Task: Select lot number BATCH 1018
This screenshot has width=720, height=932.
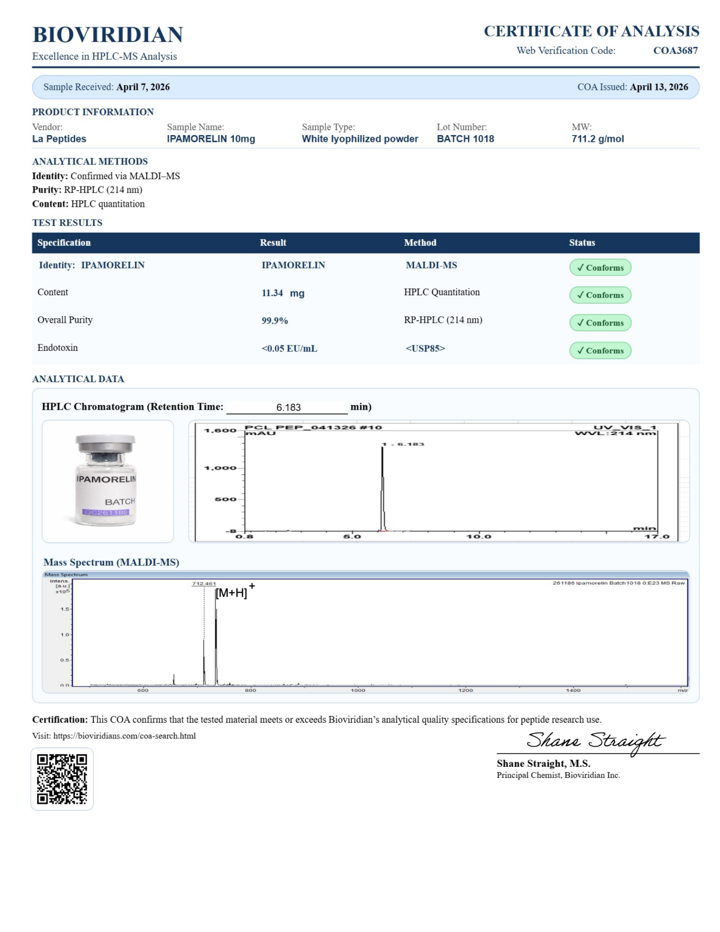Action: pyautogui.click(x=465, y=139)
